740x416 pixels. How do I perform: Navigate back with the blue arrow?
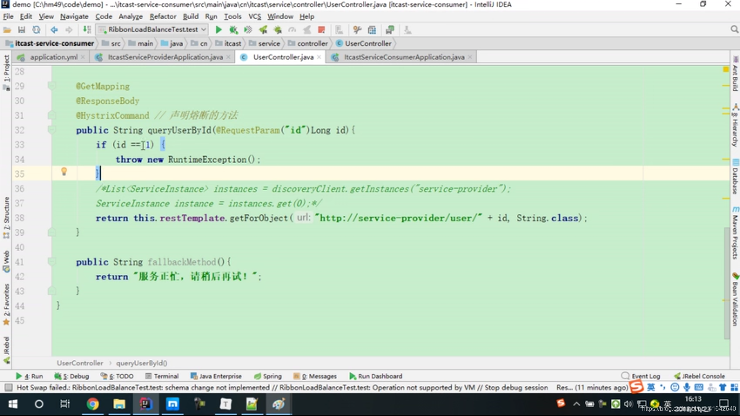pyautogui.click(x=54, y=30)
